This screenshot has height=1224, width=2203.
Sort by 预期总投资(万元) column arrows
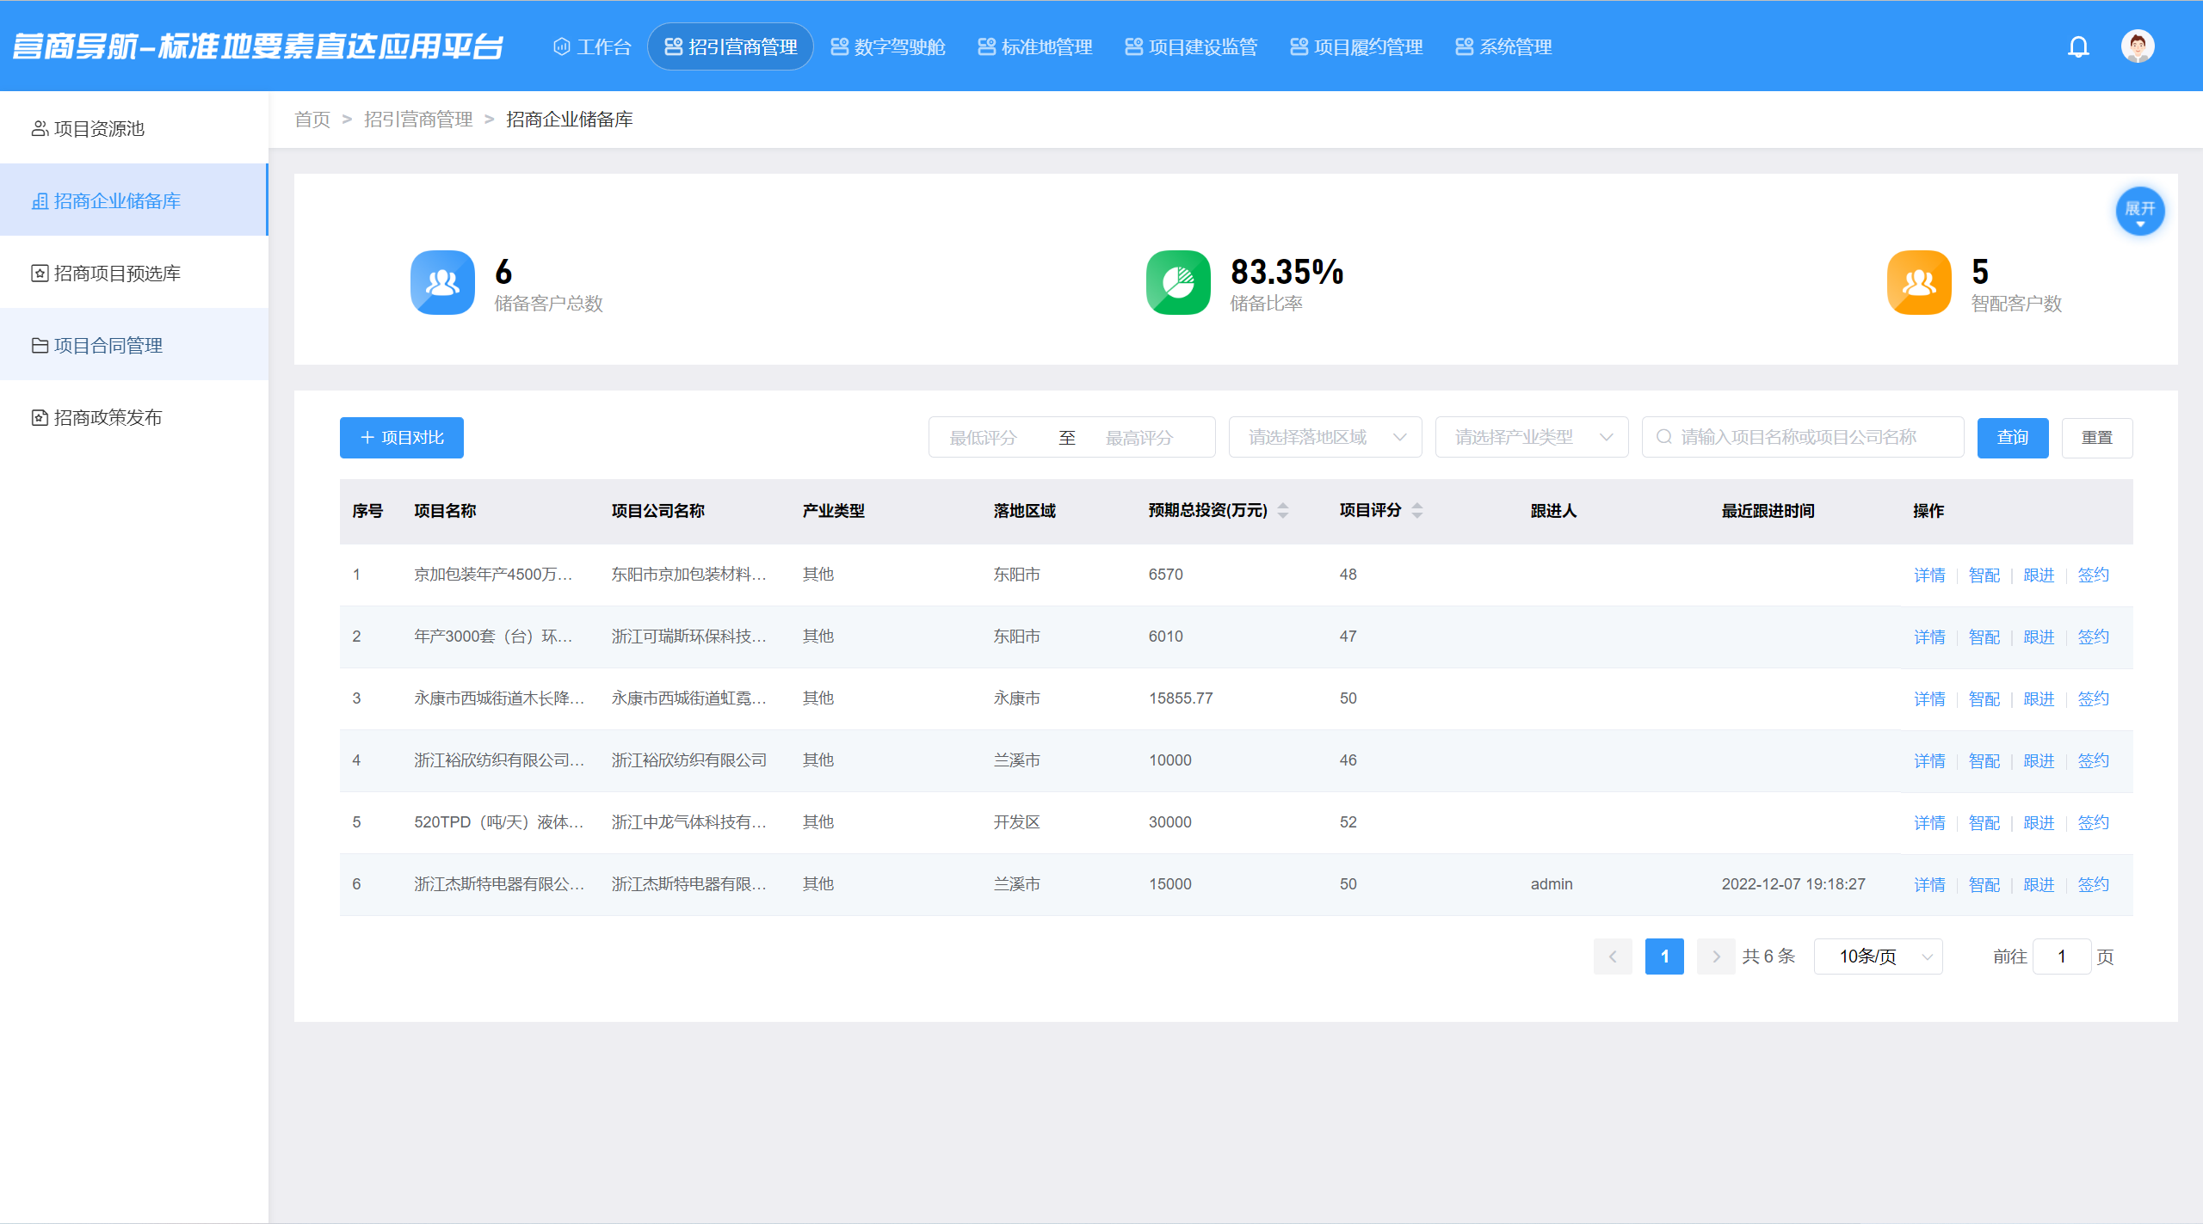click(x=1283, y=511)
